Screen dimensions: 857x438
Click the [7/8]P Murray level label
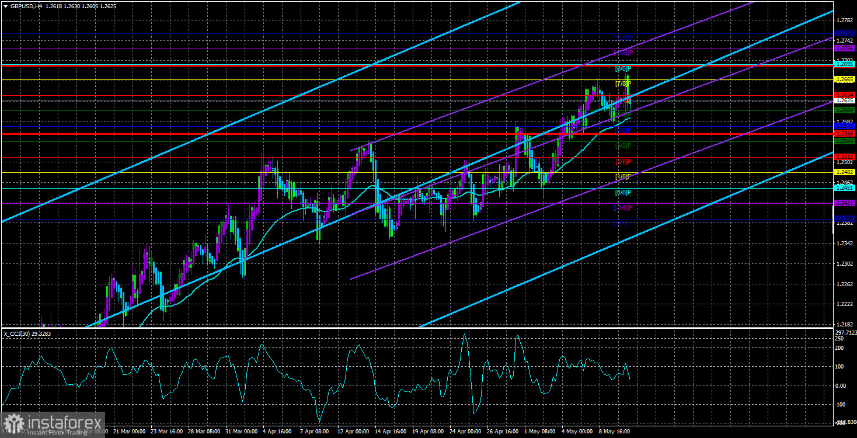(623, 84)
